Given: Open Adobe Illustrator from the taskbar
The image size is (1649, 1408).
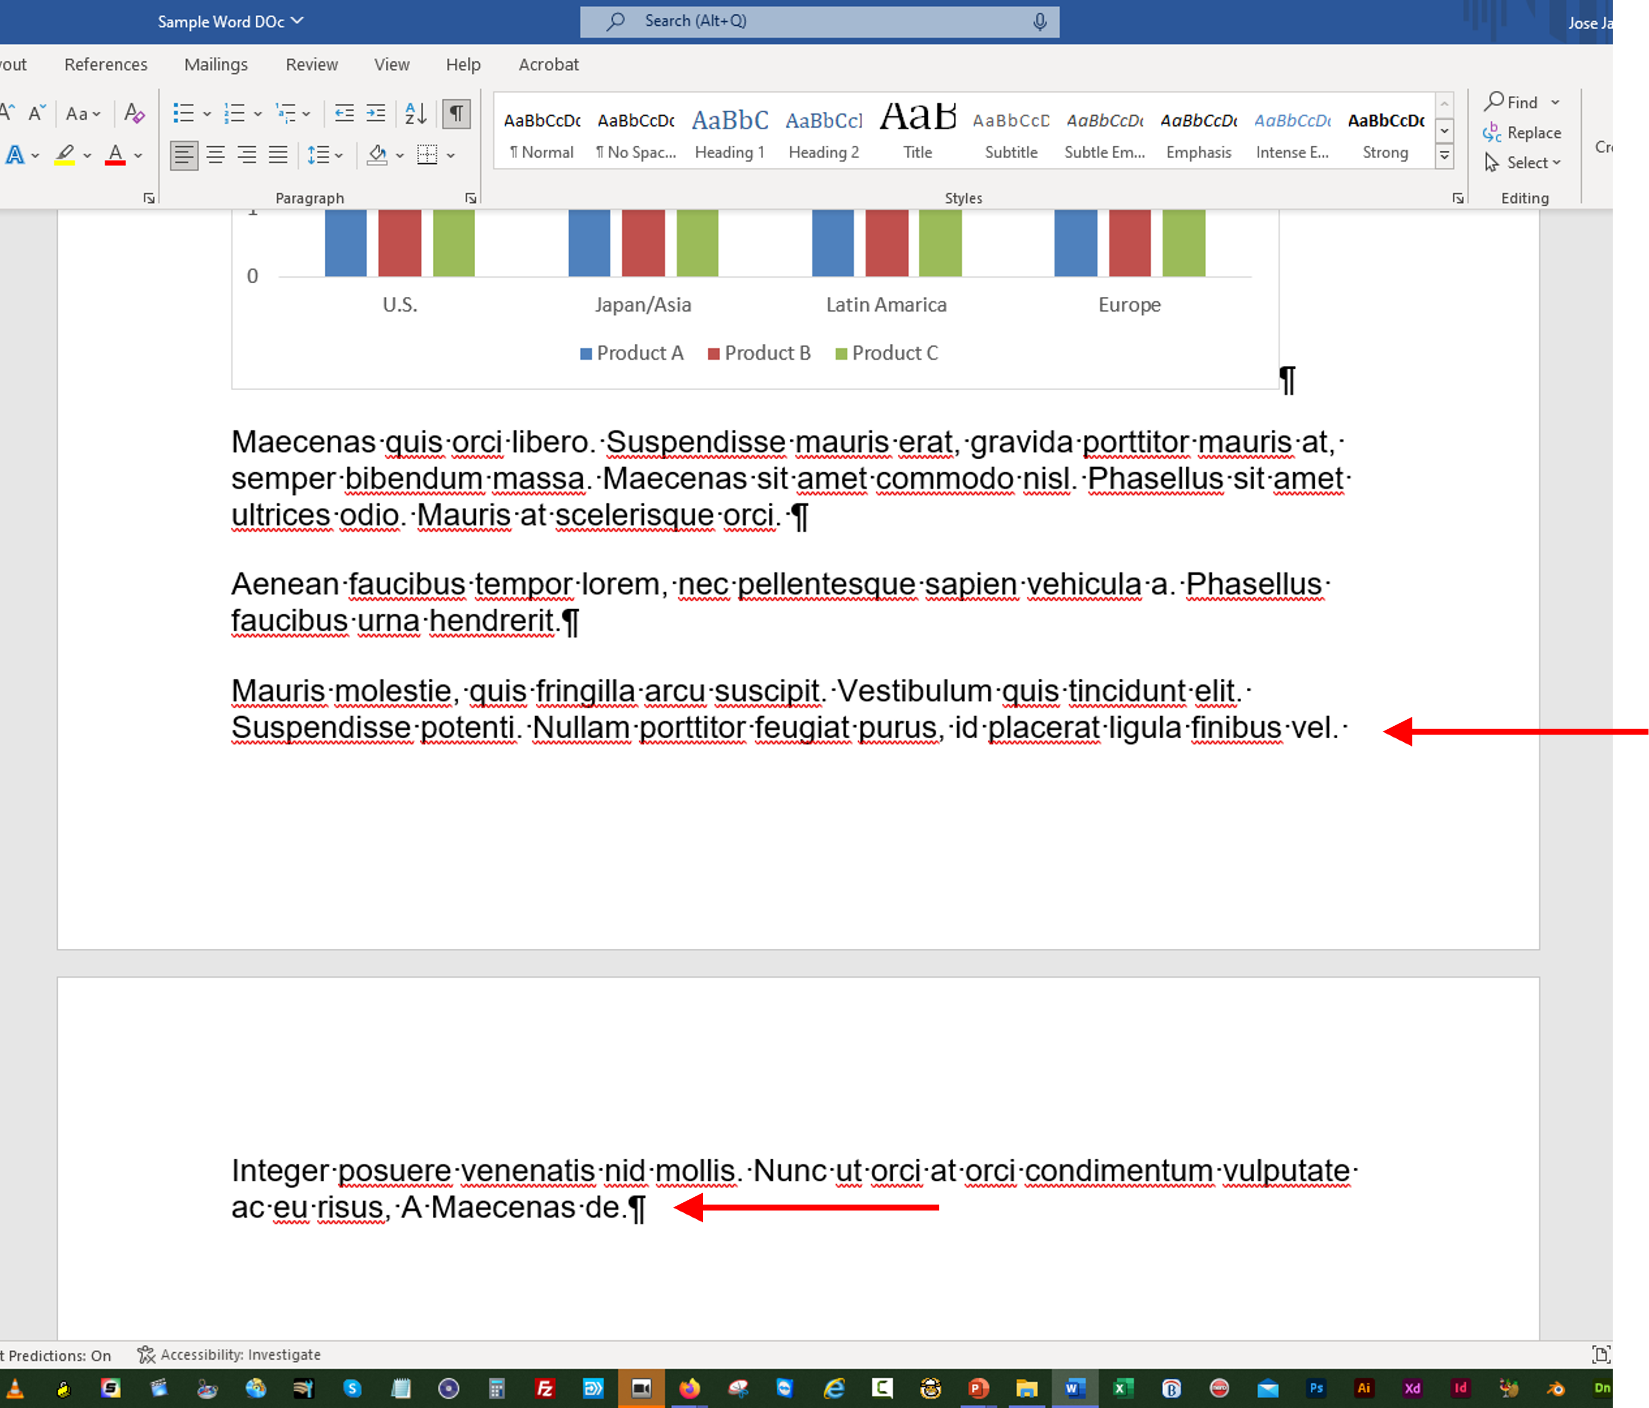Looking at the screenshot, I should click(1364, 1389).
